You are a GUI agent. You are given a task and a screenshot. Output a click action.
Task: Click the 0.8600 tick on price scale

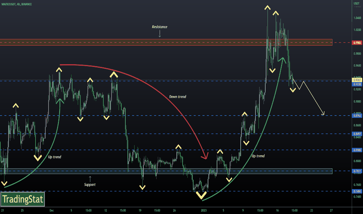click(x=357, y=125)
